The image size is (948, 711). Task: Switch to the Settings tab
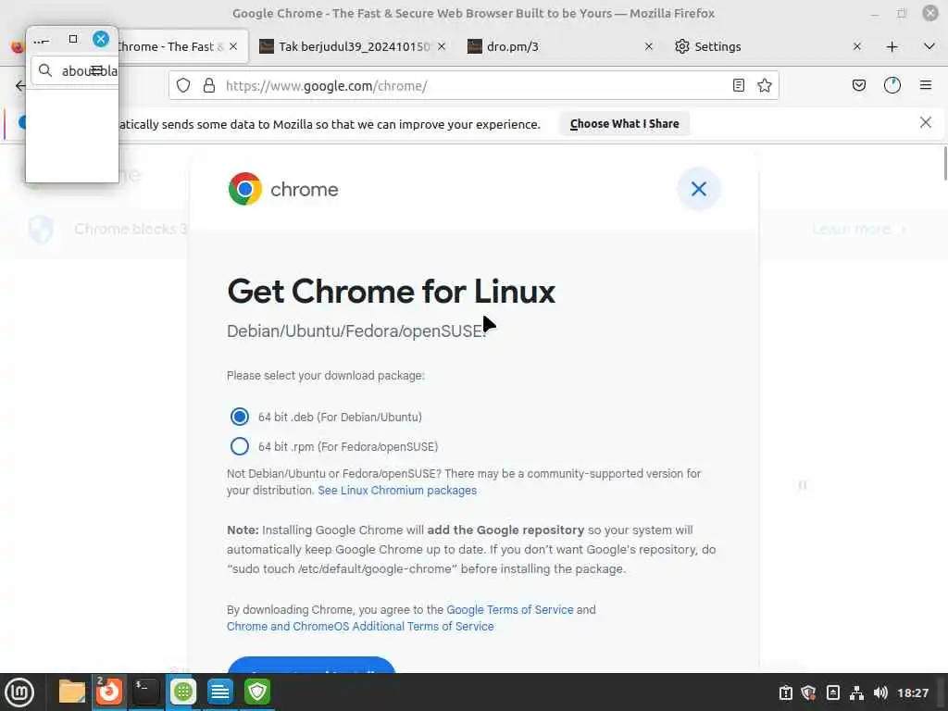point(767,46)
